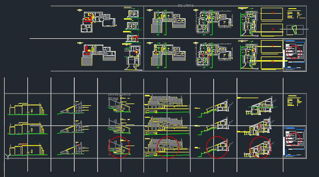Click the yellow legend text block at top right

click(x=296, y=13)
